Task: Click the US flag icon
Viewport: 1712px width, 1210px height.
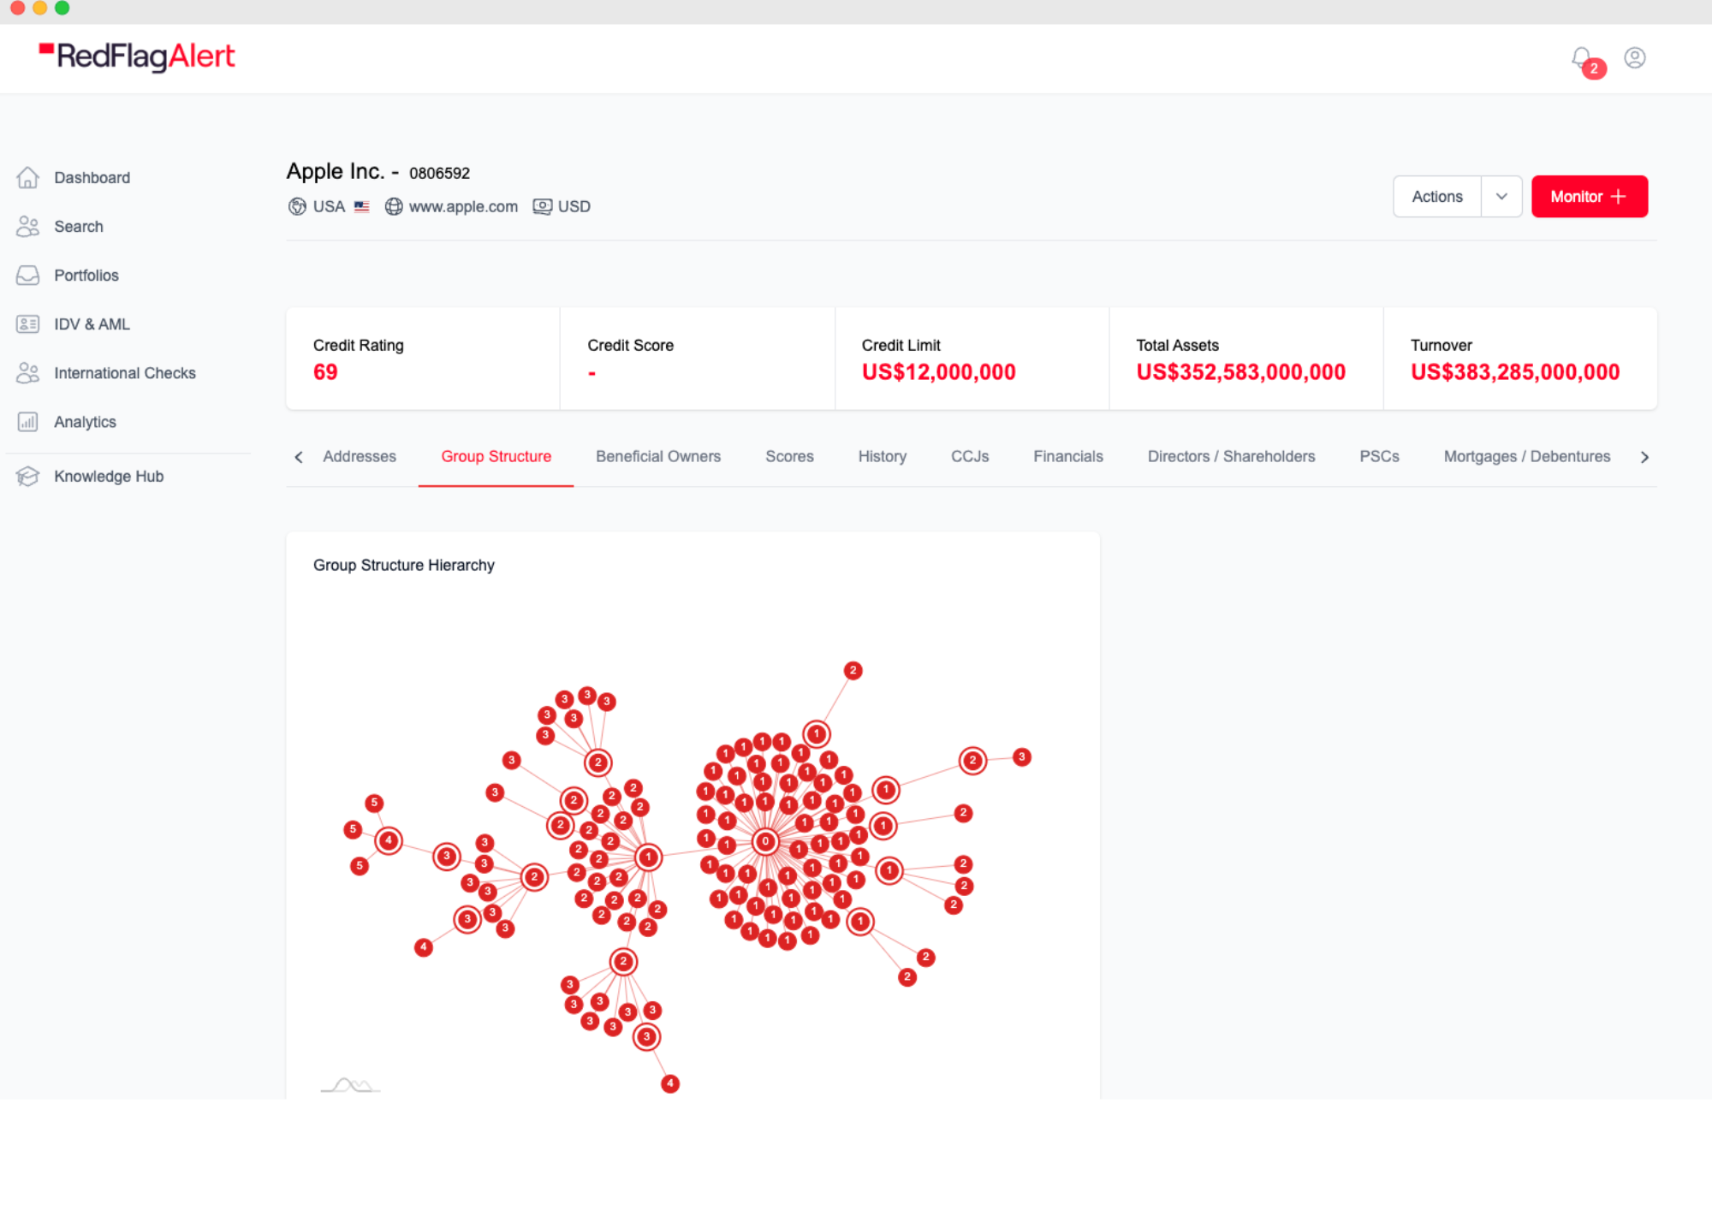Action: (362, 206)
